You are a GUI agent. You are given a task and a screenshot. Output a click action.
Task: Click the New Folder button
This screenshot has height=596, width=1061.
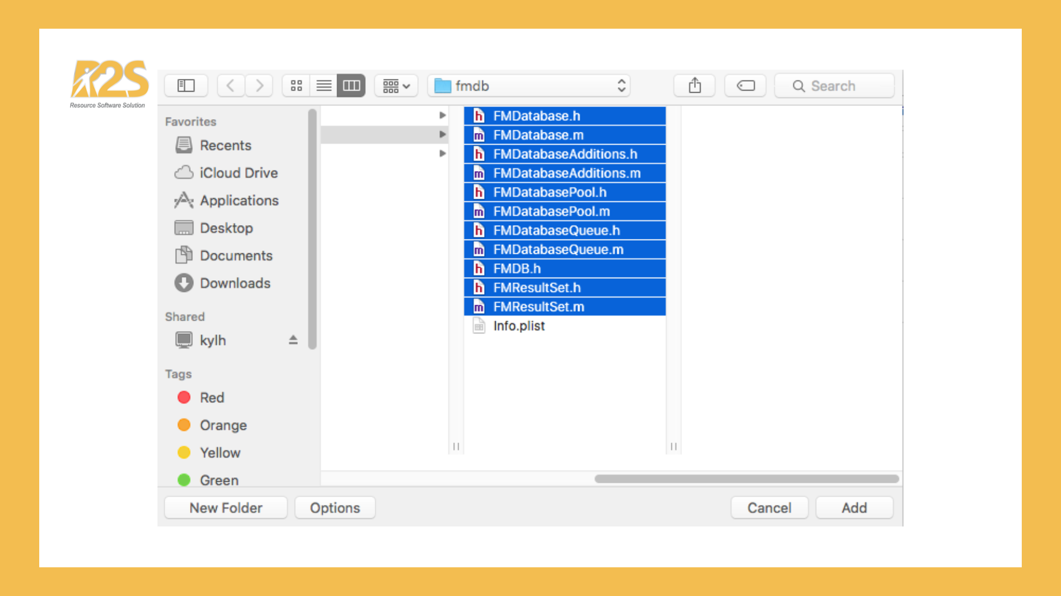[225, 507]
